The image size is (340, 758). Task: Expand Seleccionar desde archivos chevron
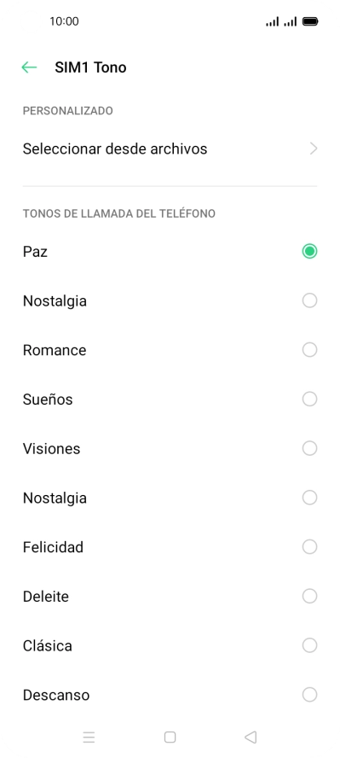[314, 149]
